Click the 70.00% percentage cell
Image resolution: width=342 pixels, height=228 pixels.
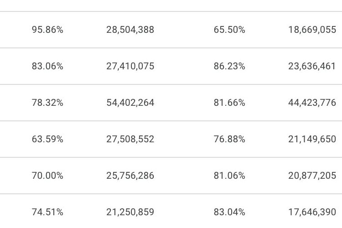[x=47, y=176]
